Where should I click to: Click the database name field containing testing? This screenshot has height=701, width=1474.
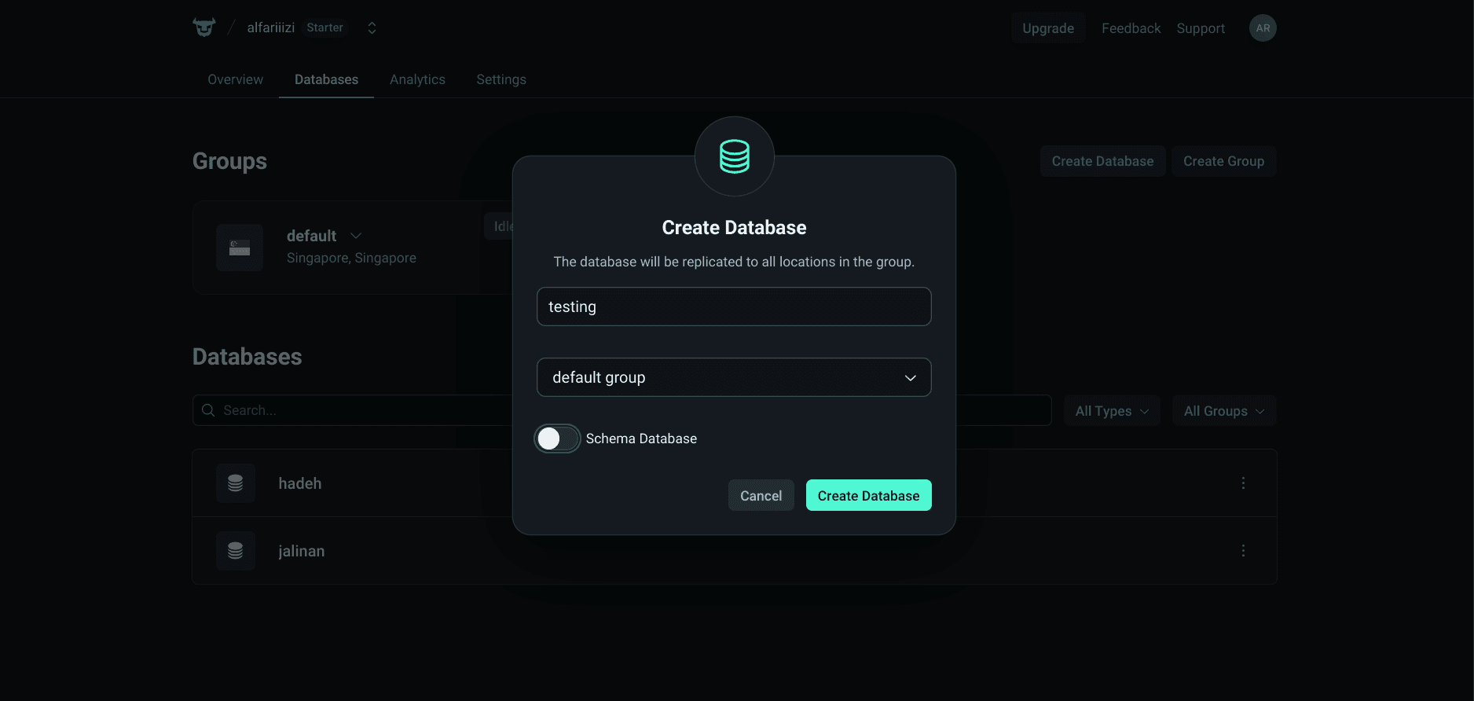tap(734, 306)
